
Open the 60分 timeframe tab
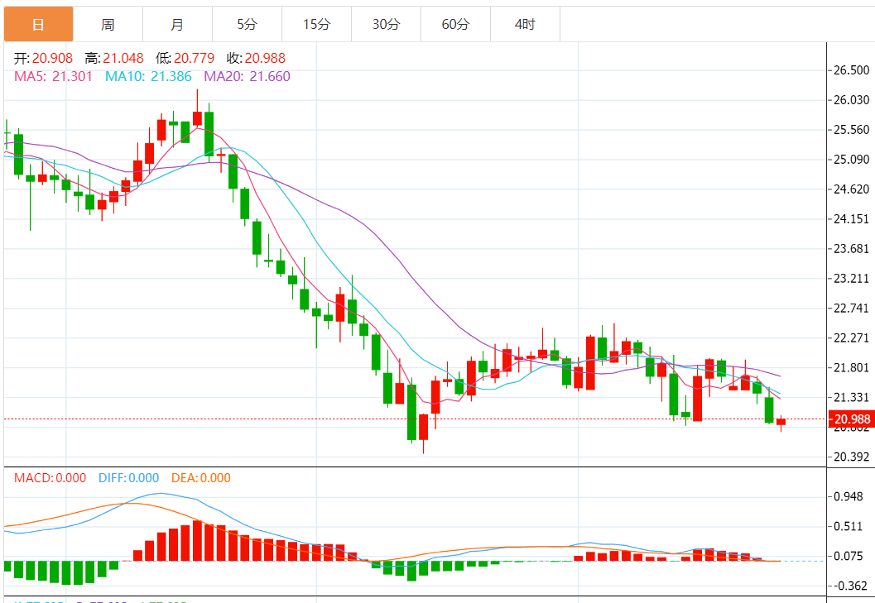pyautogui.click(x=455, y=25)
